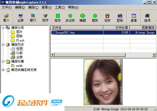Open the 帮助(H) menu

[x=73, y=7]
